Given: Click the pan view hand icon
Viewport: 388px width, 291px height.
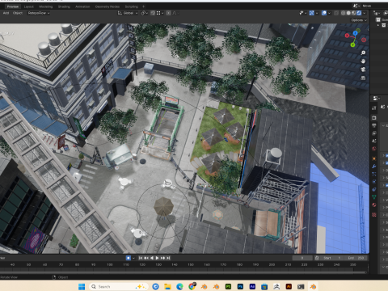Looking at the screenshot, I should click(363, 61).
